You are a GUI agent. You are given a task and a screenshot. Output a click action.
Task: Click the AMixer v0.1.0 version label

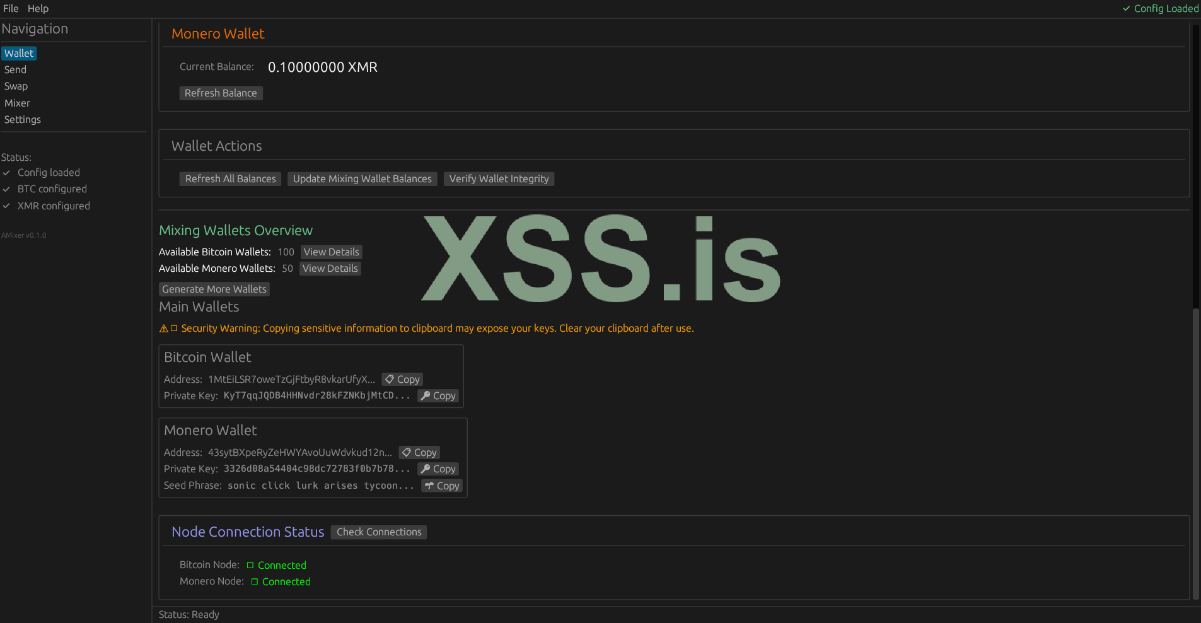[x=24, y=235]
